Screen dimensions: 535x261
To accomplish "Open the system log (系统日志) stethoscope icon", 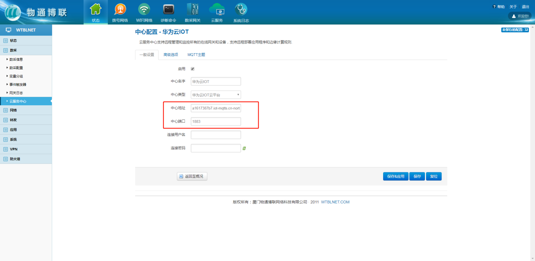I will pos(241,9).
